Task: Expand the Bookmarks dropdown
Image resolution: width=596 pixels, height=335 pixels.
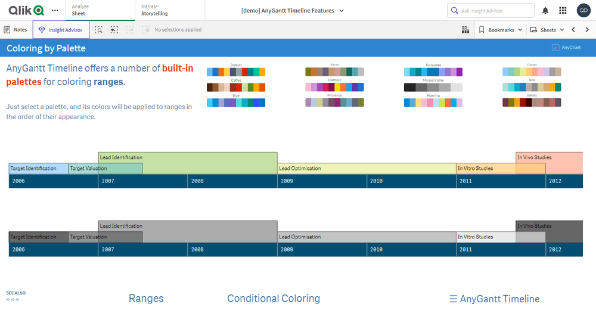Action: (x=501, y=30)
